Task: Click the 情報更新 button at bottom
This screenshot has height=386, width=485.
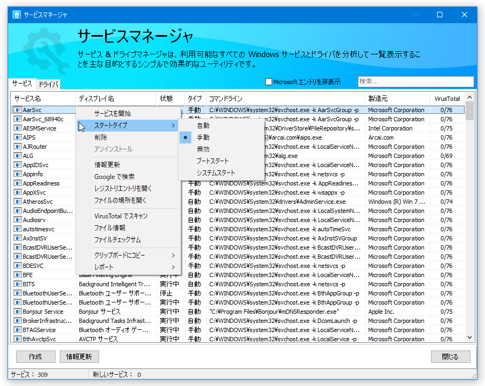Action: (x=79, y=356)
